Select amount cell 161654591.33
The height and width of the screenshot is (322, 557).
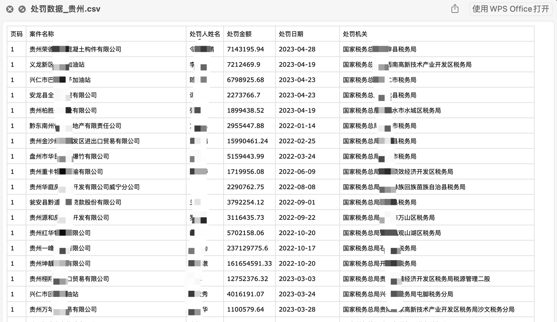point(249,263)
